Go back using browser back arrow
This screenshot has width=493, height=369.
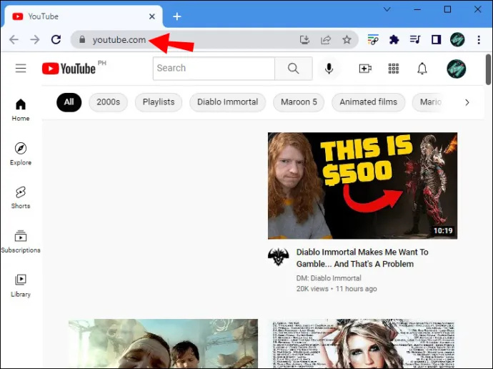(14, 39)
